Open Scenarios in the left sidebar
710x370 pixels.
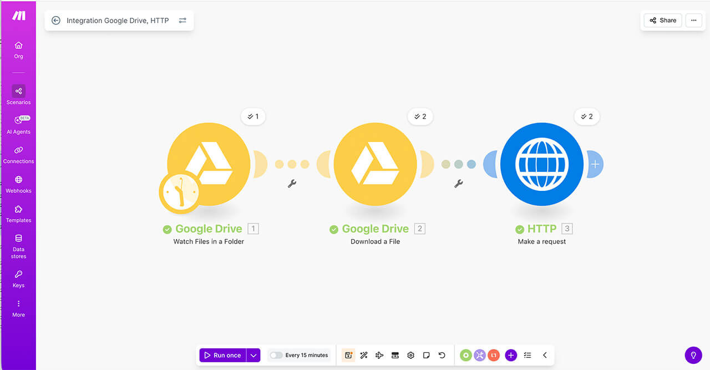tap(18, 94)
